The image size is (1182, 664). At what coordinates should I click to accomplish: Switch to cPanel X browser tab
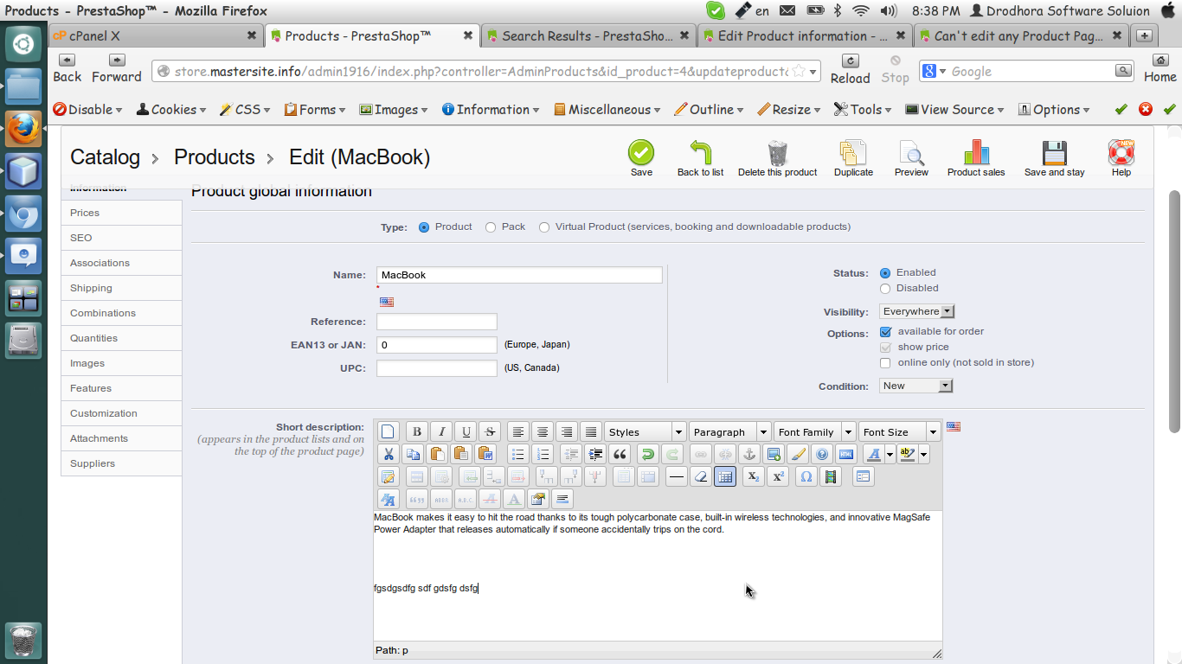[x=155, y=35]
